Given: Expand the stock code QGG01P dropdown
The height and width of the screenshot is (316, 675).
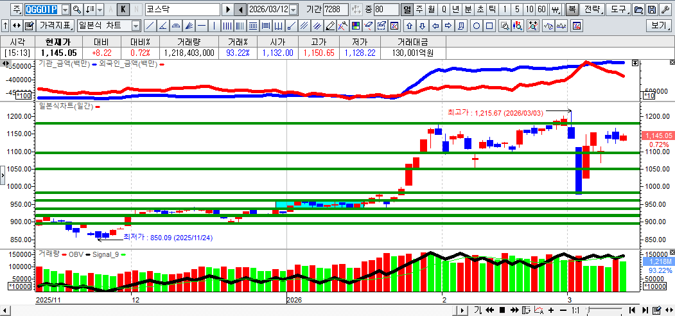Looking at the screenshot, I should click(x=65, y=10).
